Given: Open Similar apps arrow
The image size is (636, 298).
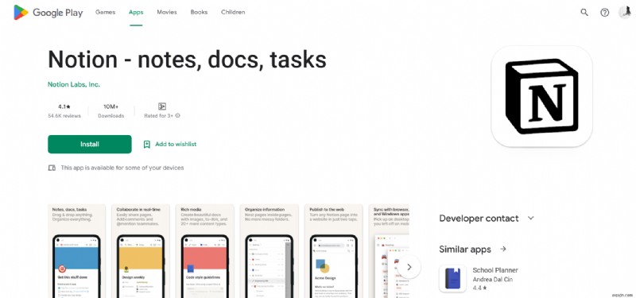Looking at the screenshot, I should [503, 249].
